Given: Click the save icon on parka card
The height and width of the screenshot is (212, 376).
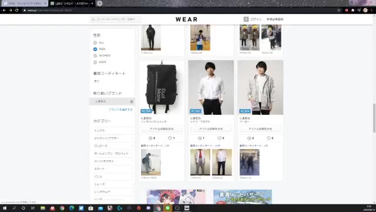Looking at the screenshot, I should [x=249, y=138].
